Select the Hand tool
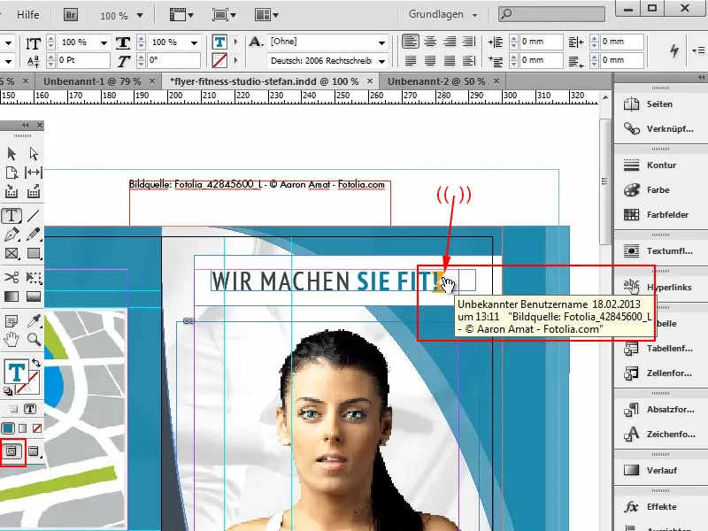 click(x=12, y=339)
